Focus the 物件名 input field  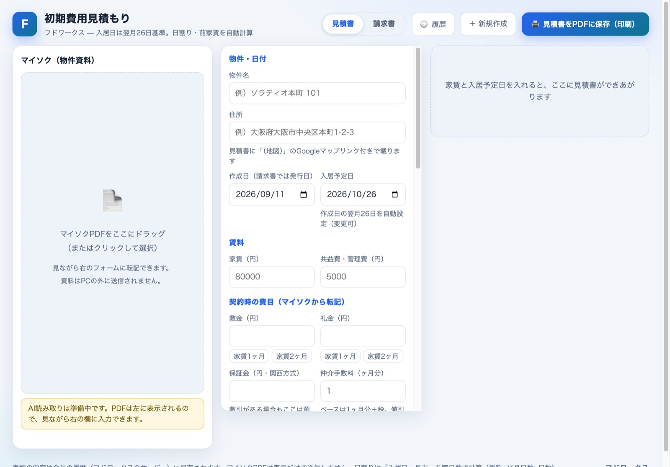tap(317, 93)
